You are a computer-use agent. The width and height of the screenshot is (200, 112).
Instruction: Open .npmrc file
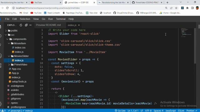[x=19, y=103]
